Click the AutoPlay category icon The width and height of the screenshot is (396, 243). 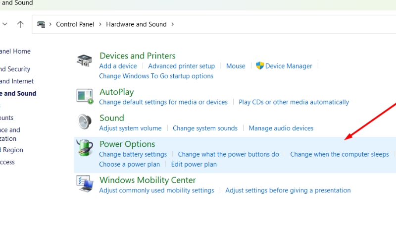85,96
